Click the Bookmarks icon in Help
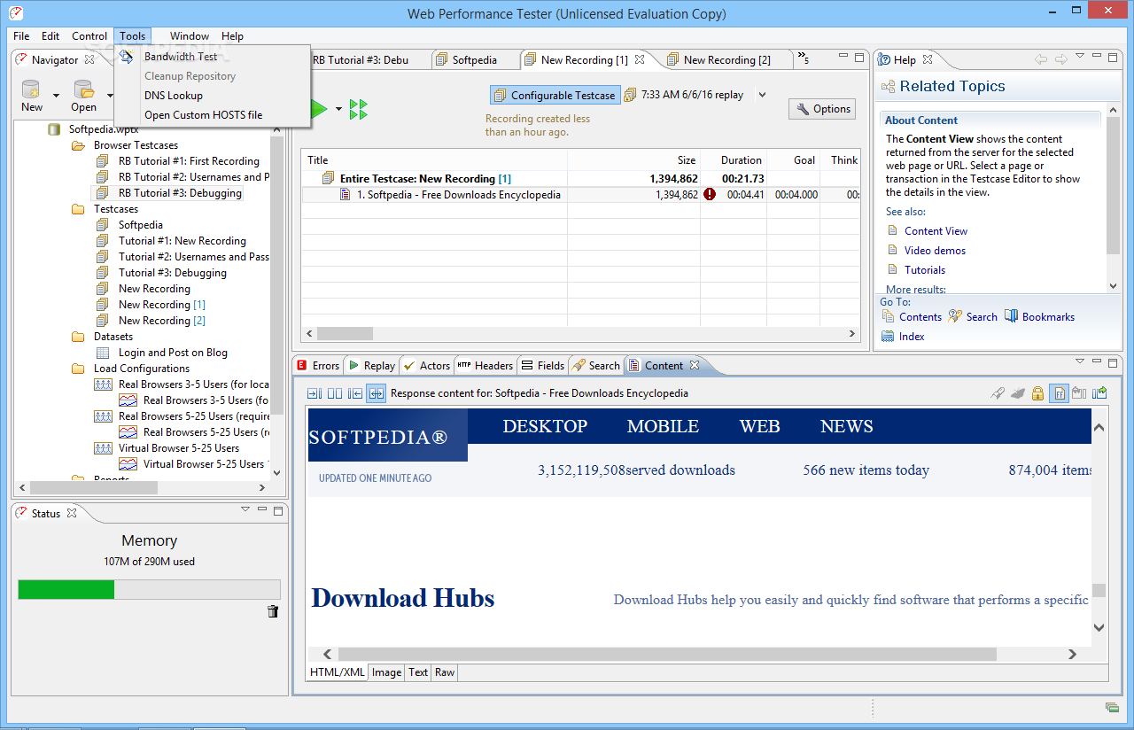Screen dimensions: 1134x730 point(1011,316)
